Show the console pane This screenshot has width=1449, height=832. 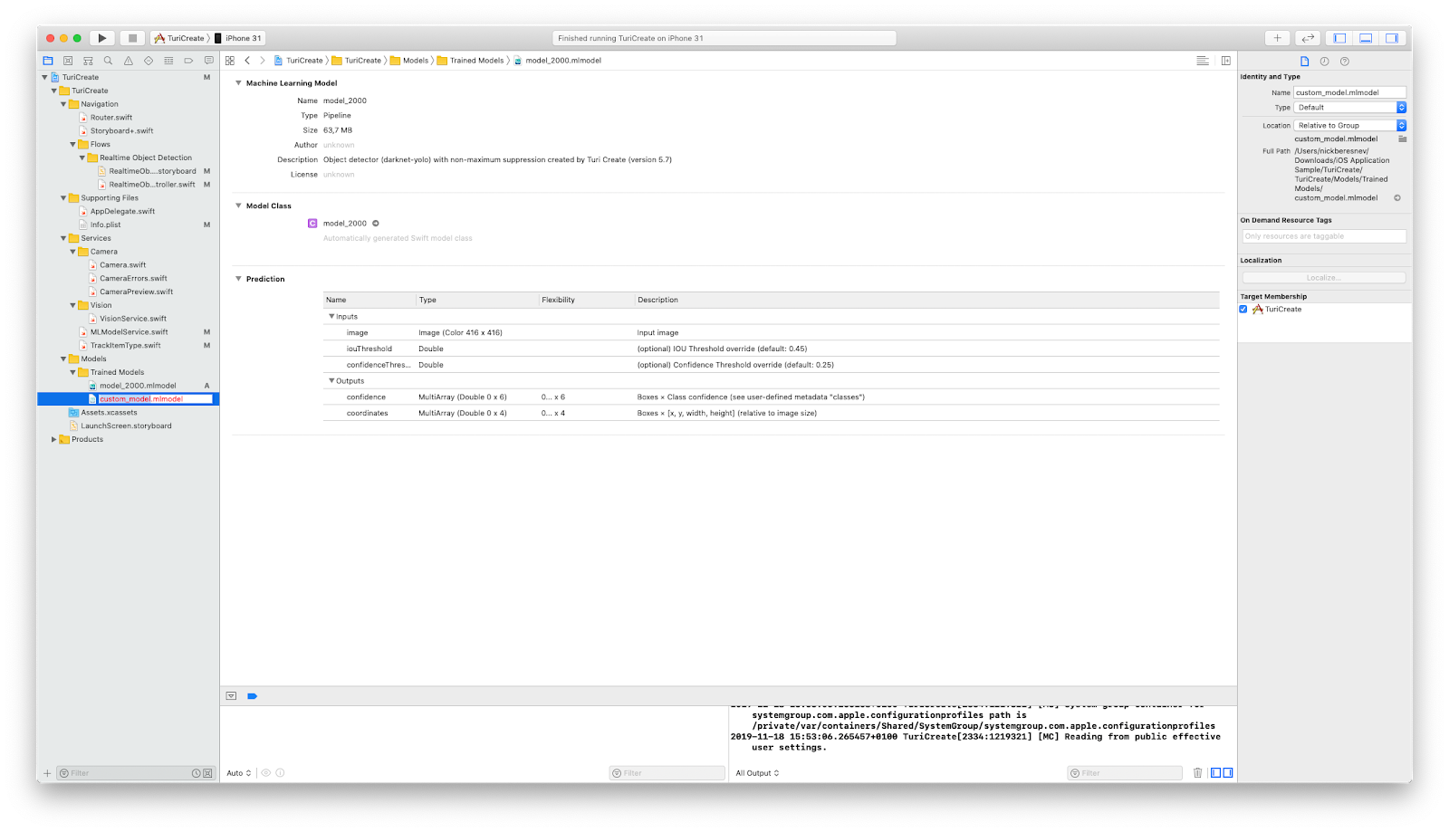[x=1228, y=773]
